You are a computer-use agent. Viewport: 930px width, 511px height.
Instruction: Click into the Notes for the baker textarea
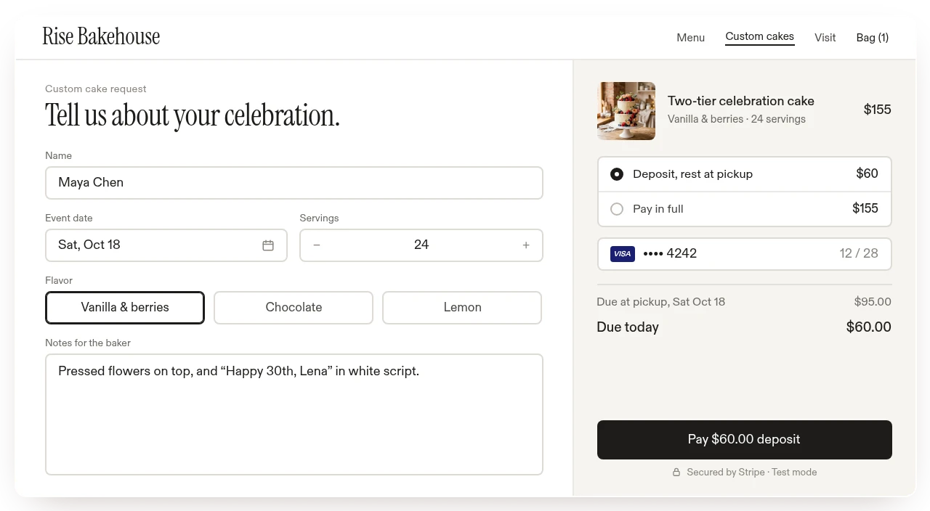point(294,414)
